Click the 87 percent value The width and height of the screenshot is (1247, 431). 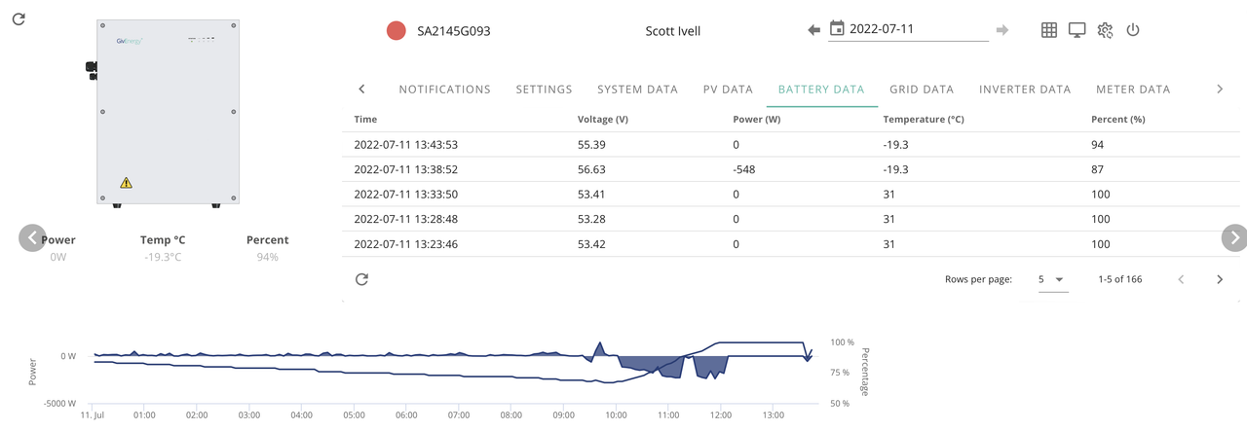(x=1098, y=169)
